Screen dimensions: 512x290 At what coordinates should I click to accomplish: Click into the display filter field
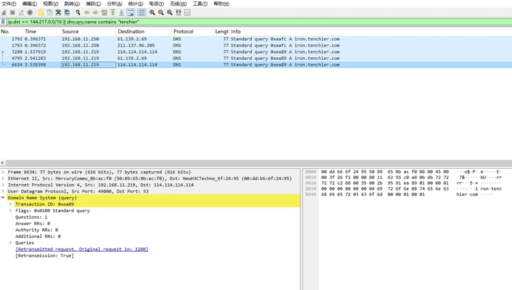(258, 22)
